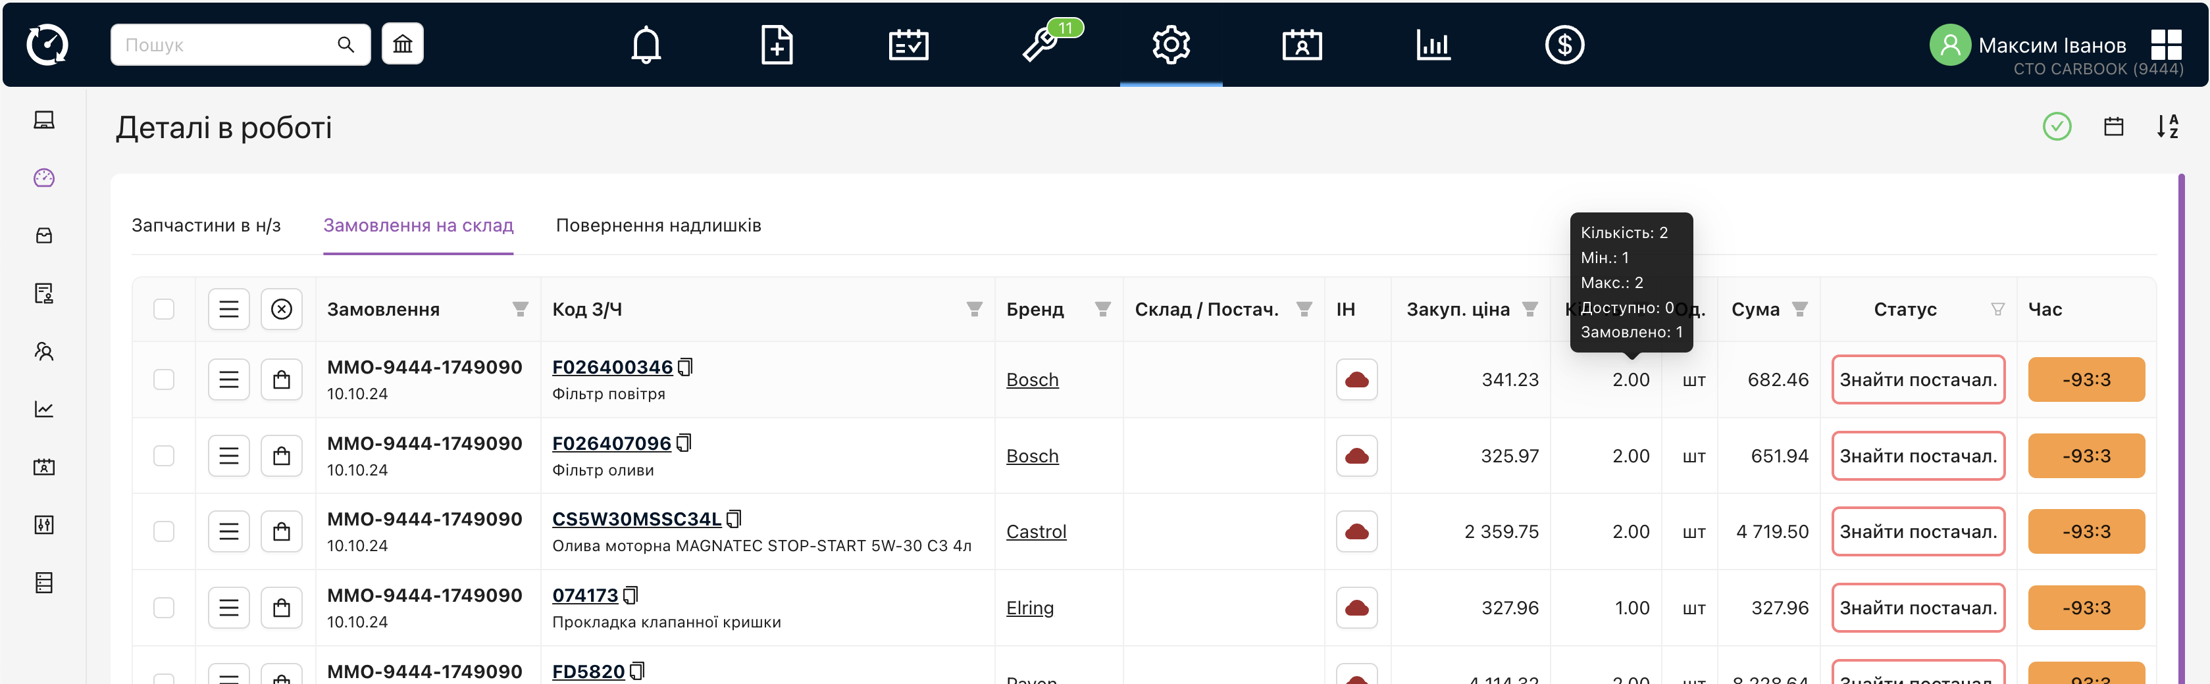Open the bar chart reports icon
This screenshot has width=2210, height=684.
click(1433, 45)
